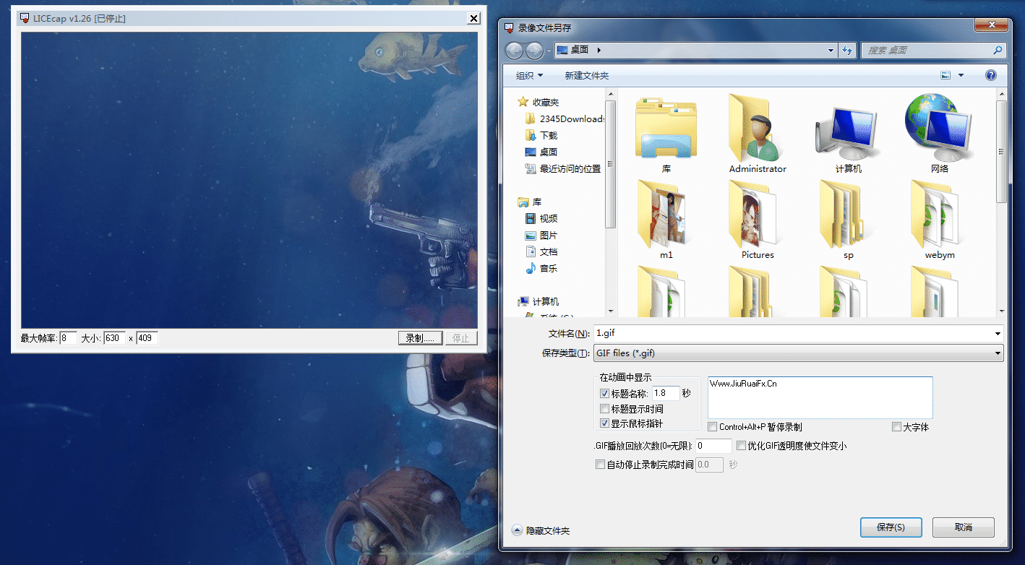Open the Administrator folder icon
Screen dimensions: 1025x565
(757, 129)
